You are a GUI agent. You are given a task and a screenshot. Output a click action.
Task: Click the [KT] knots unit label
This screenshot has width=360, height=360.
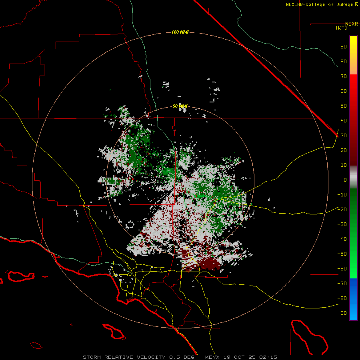click(341, 28)
